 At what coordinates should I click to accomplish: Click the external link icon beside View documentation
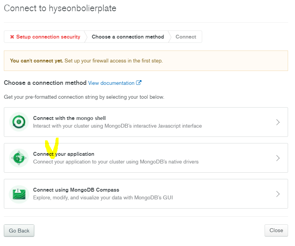click(139, 83)
